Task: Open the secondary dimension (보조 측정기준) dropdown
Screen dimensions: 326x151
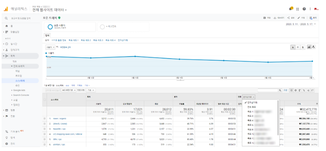Action: [69, 90]
